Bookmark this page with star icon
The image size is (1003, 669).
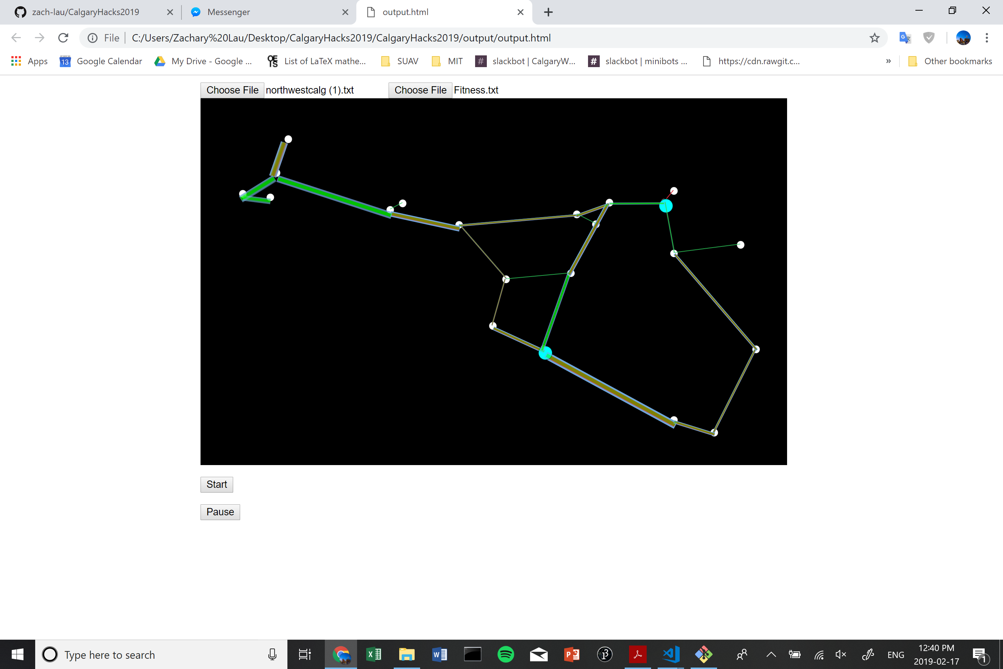(874, 38)
